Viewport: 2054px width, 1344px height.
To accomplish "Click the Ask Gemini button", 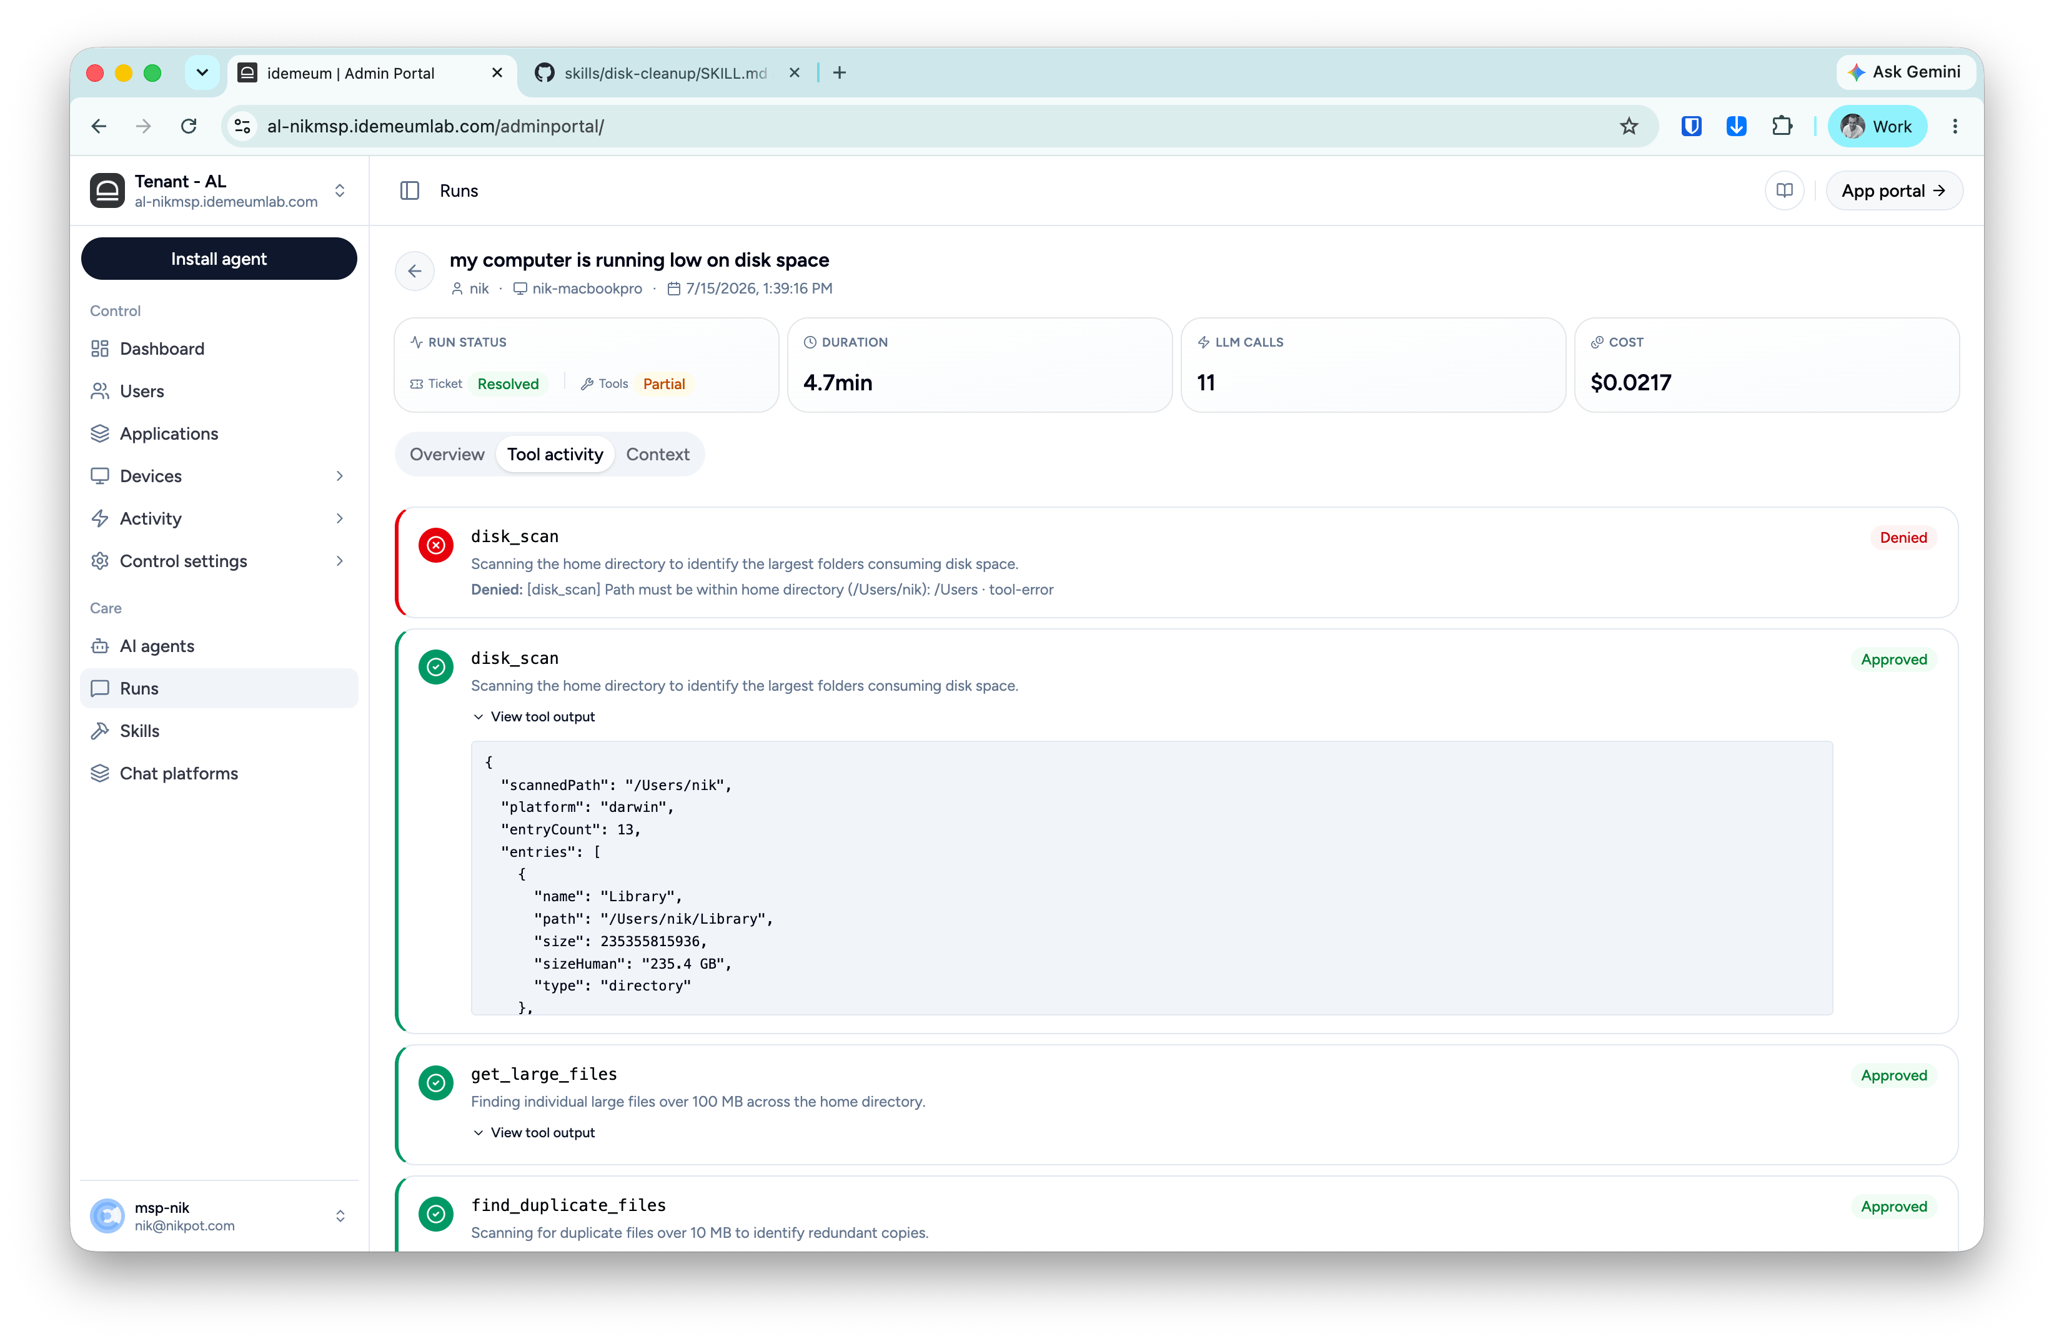I will 1905,72.
